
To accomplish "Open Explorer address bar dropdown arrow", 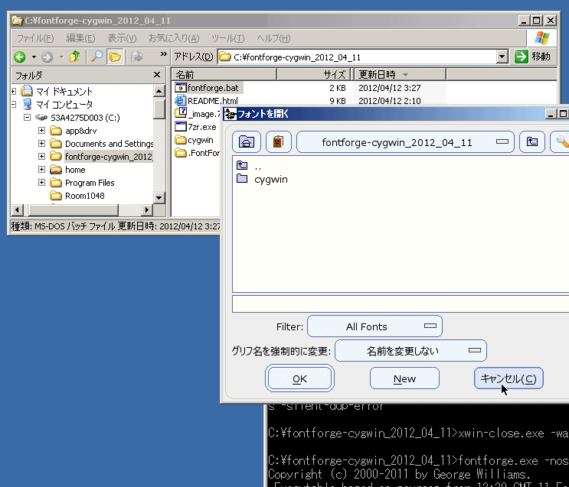I will tap(502, 57).
